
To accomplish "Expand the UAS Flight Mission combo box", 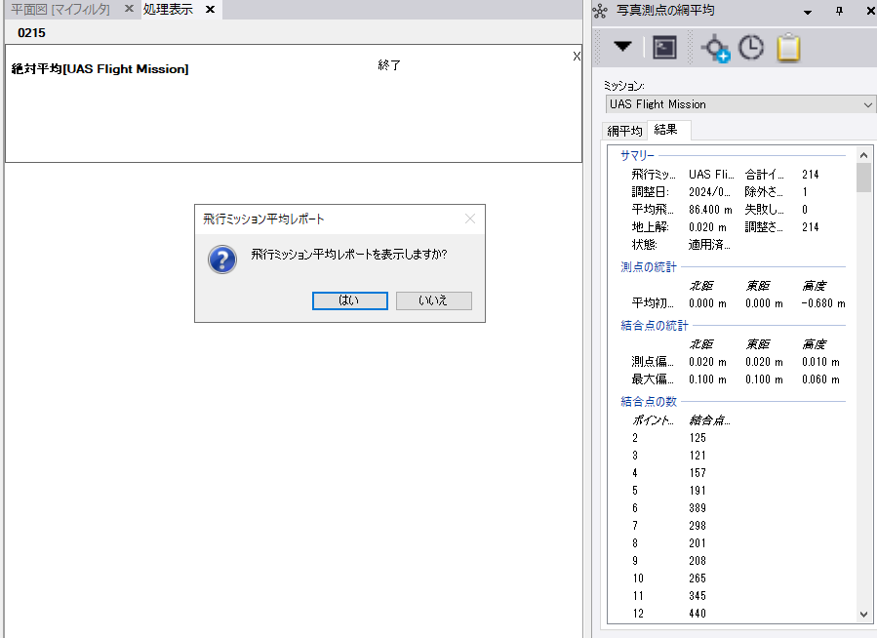I will (868, 104).
